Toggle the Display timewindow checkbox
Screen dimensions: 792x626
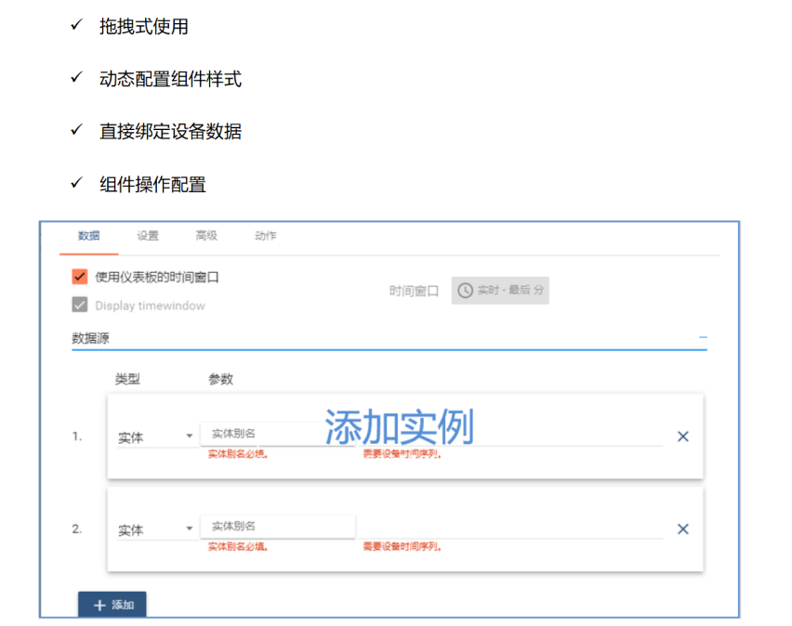click(80, 305)
